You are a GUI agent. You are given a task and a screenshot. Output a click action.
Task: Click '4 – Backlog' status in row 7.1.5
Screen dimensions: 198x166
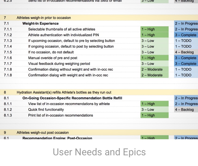(184, 52)
